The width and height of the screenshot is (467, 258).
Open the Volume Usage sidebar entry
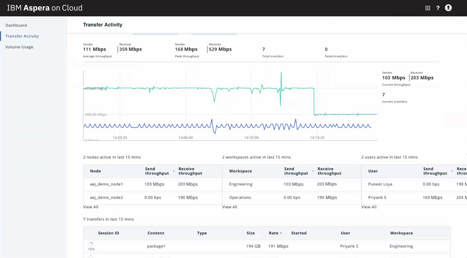click(19, 47)
